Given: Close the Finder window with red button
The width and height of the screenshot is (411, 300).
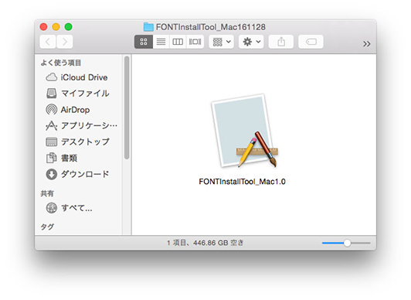Looking at the screenshot, I should [43, 27].
